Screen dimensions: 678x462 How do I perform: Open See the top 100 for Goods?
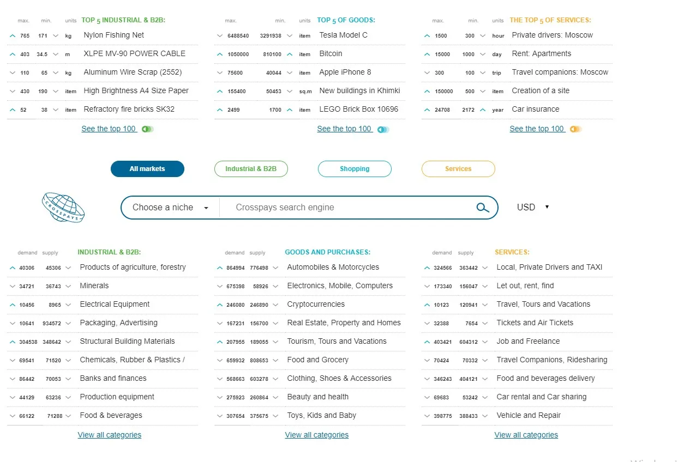click(x=344, y=129)
